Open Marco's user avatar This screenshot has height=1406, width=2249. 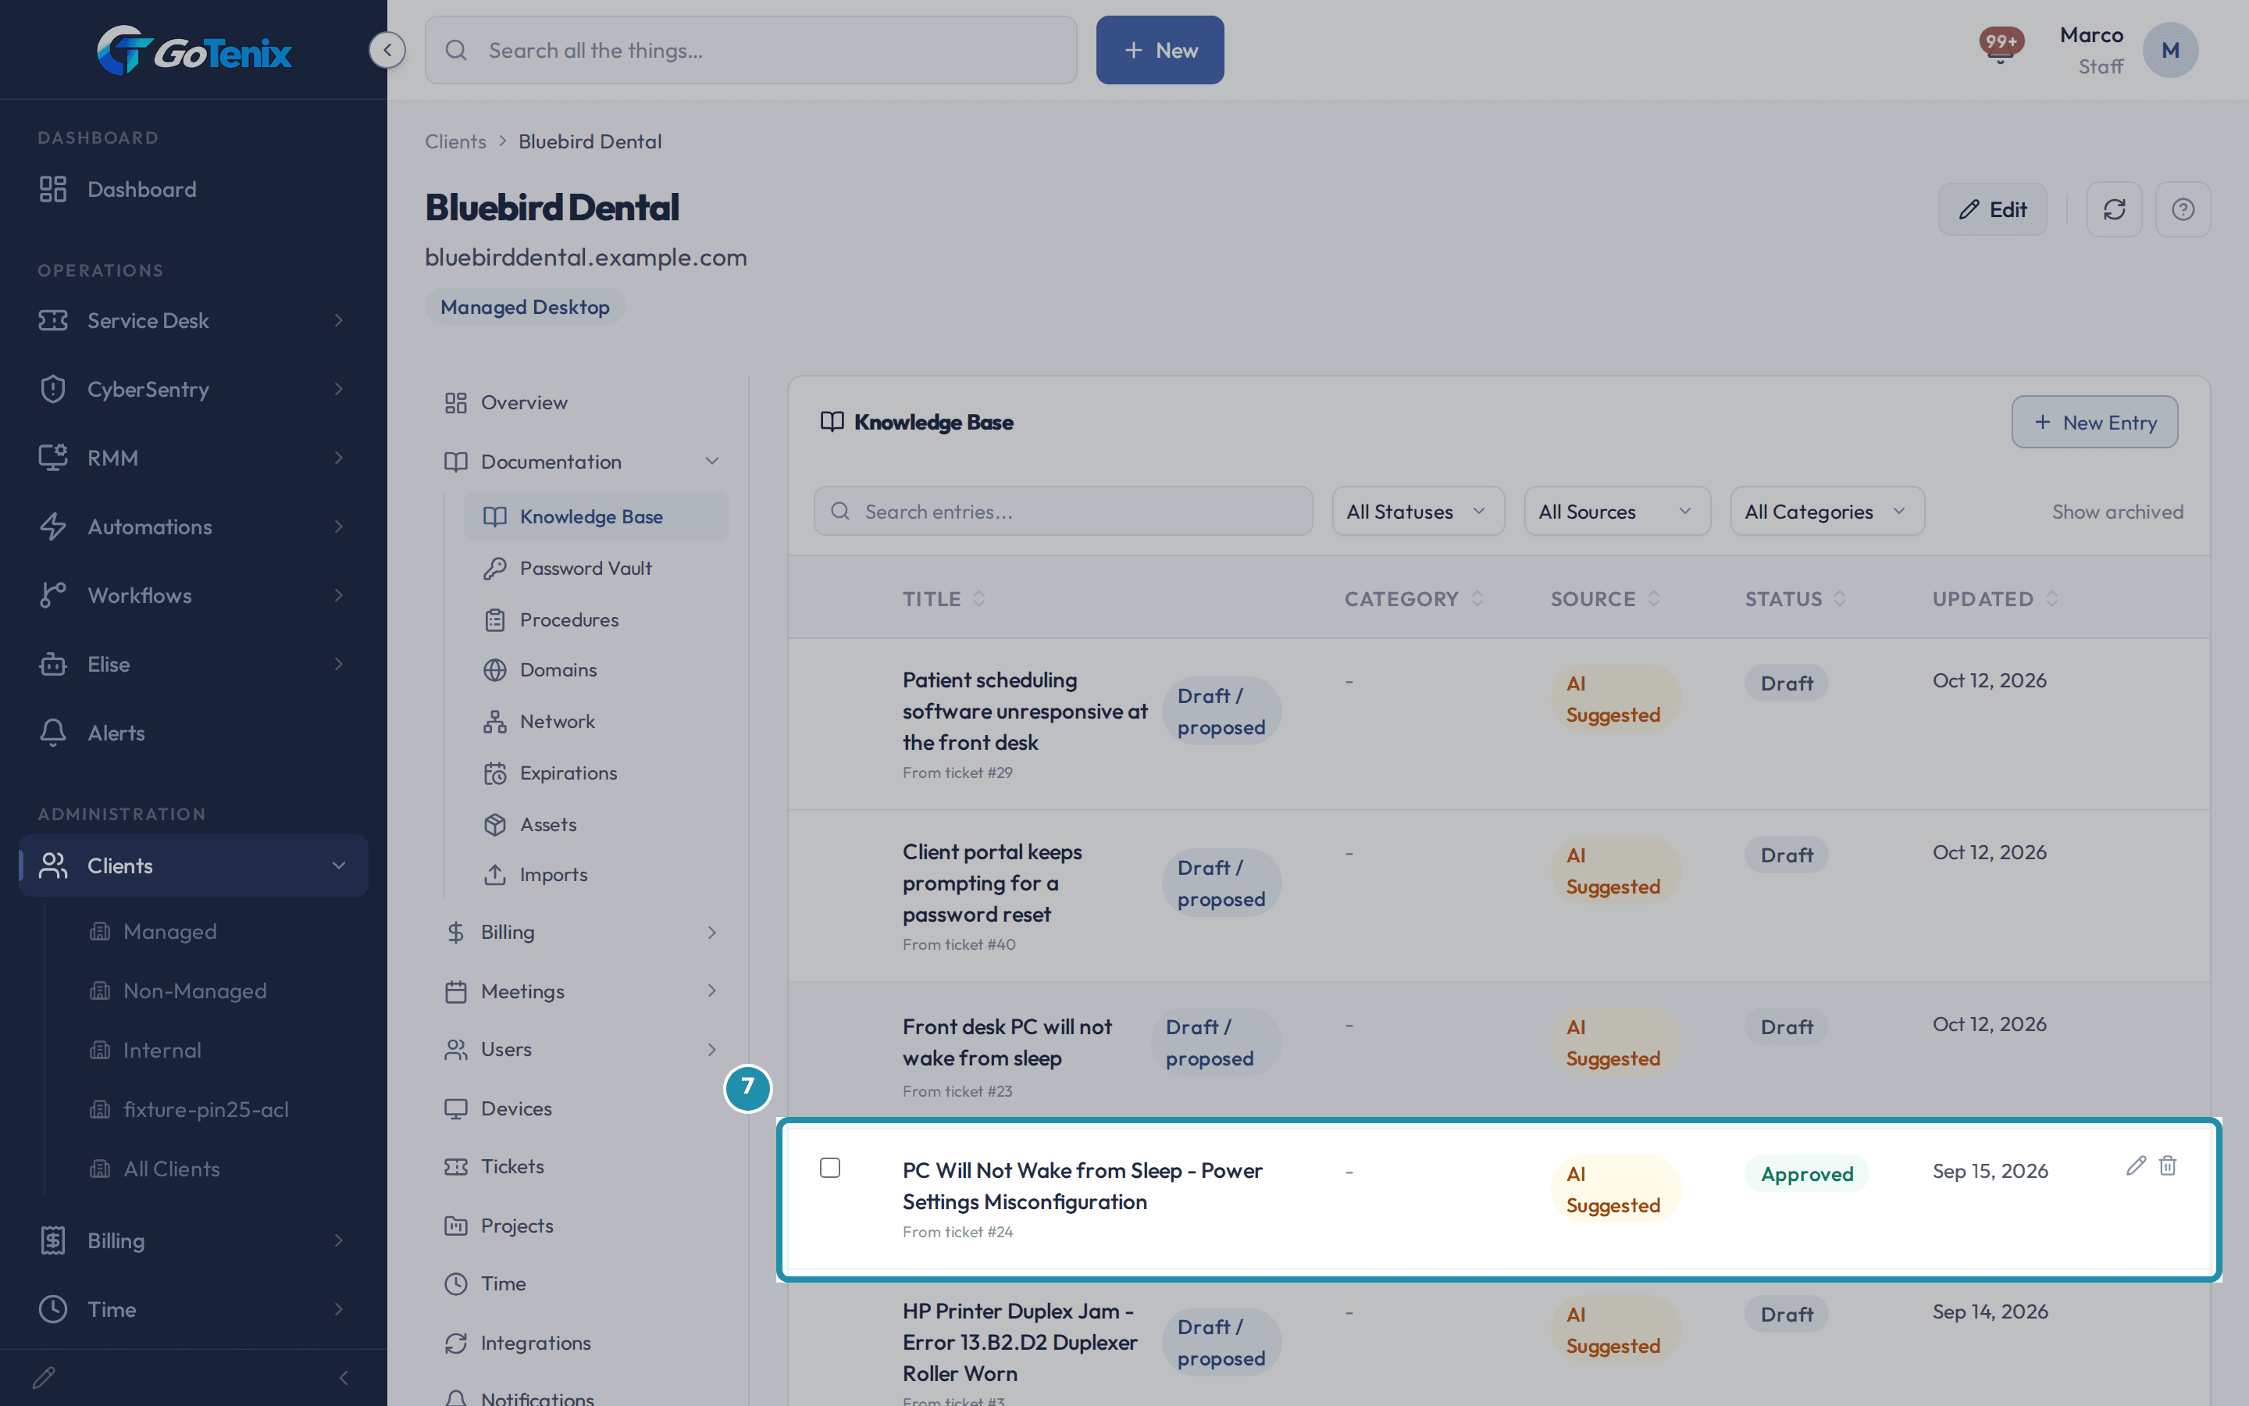(2170, 50)
